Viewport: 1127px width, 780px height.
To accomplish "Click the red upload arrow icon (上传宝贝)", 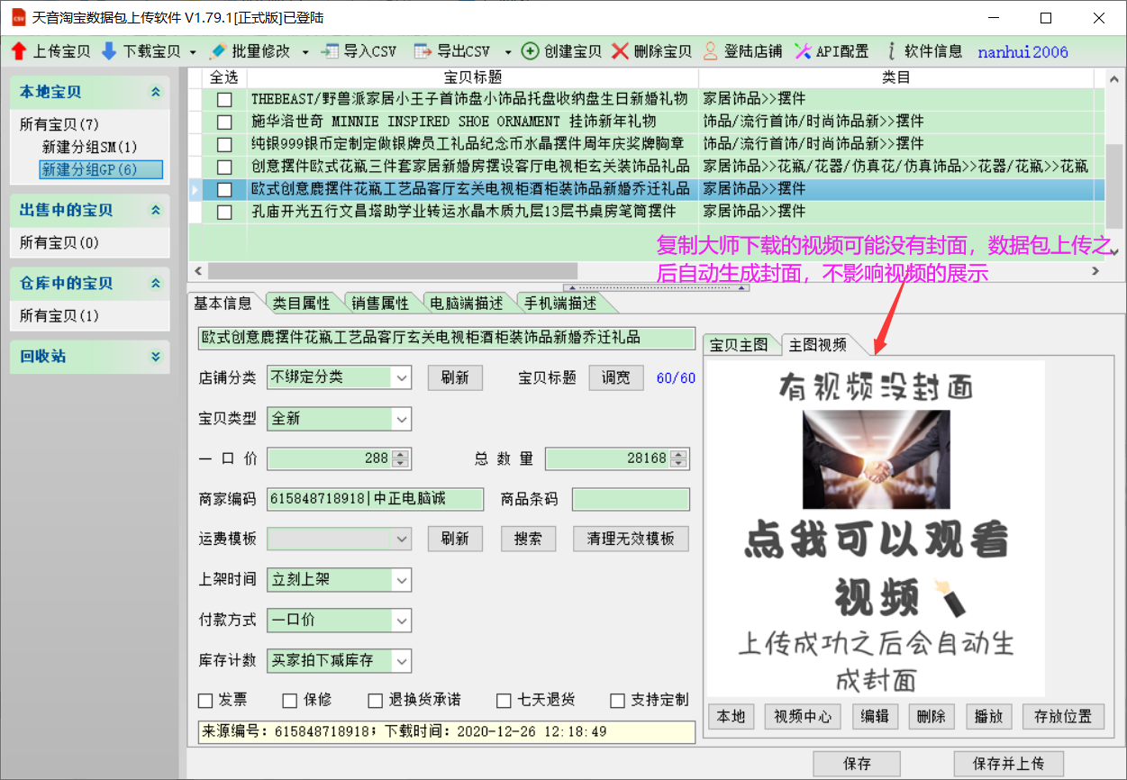I will point(19,51).
